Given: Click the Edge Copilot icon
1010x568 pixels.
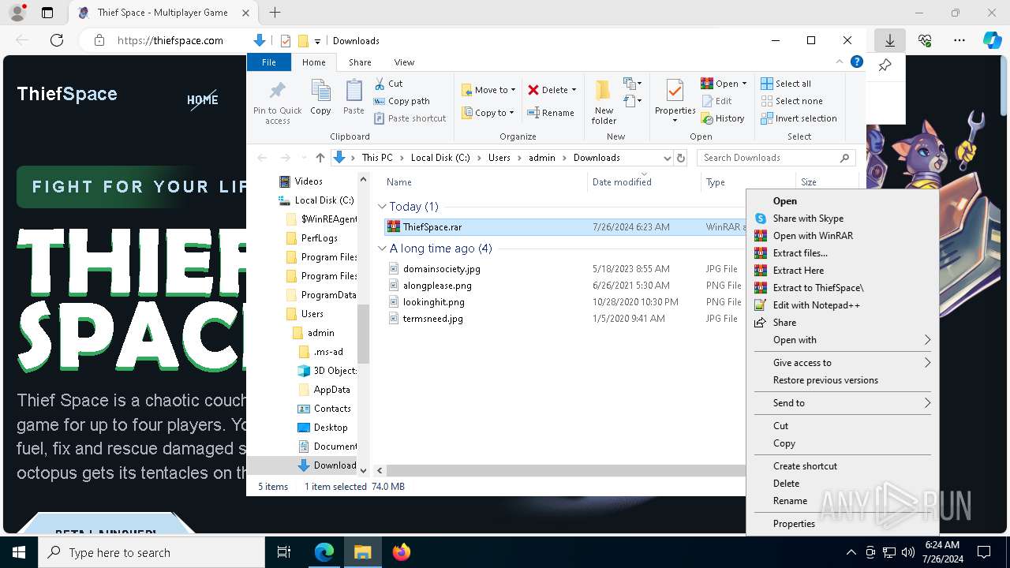Looking at the screenshot, I should (x=992, y=40).
